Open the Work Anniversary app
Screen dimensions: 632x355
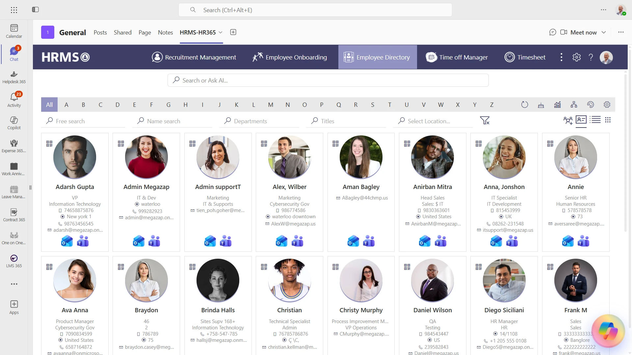click(14, 169)
